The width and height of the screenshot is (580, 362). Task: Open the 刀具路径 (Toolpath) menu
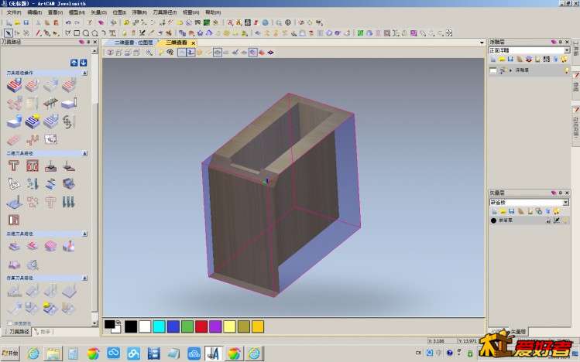point(163,13)
